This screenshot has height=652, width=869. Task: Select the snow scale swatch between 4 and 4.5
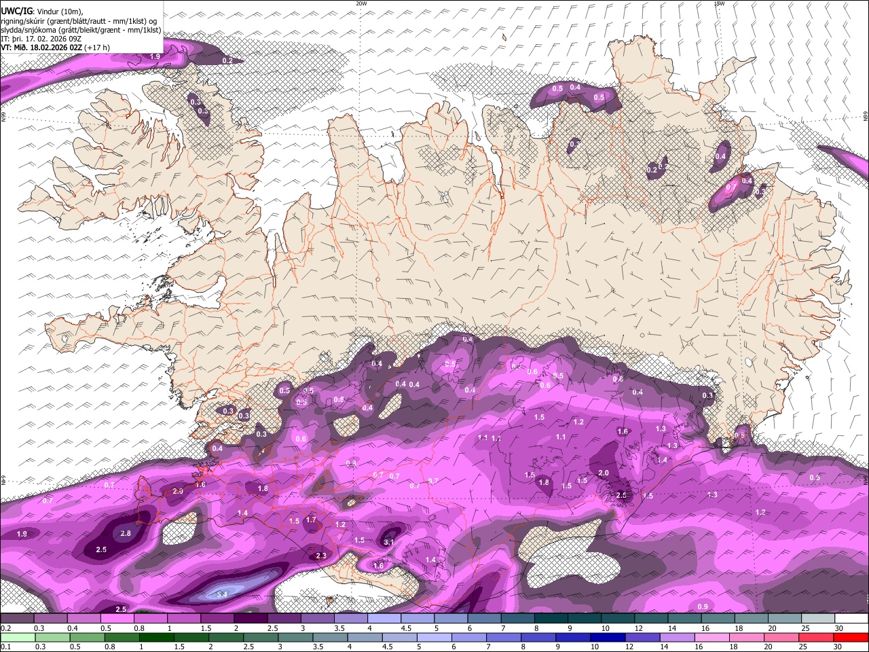click(x=384, y=619)
